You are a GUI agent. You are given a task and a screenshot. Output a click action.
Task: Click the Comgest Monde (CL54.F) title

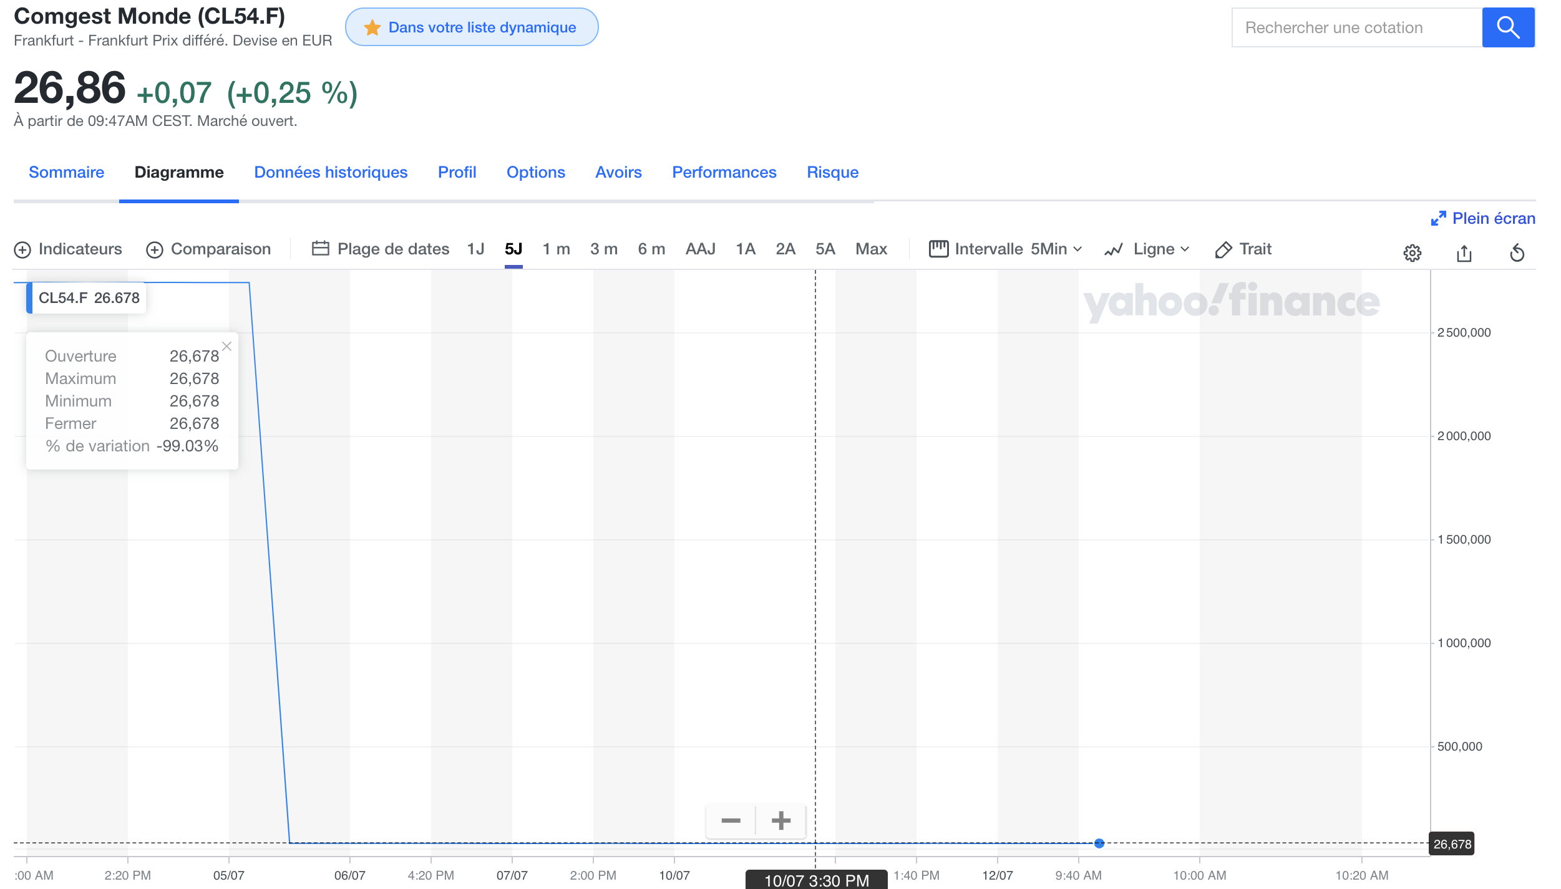(149, 16)
